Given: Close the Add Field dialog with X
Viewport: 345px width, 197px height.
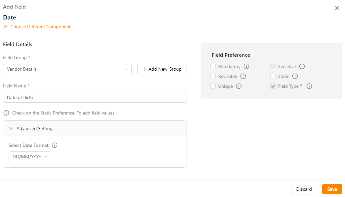Looking at the screenshot, I should click(x=337, y=8).
